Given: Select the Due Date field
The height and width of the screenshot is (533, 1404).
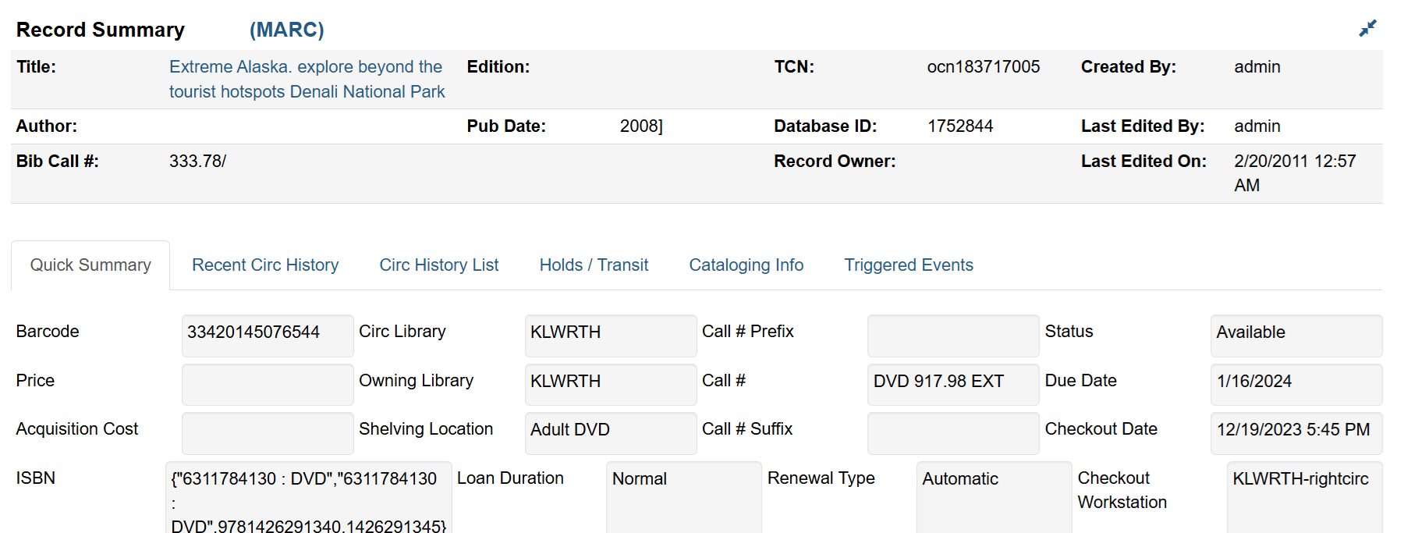Looking at the screenshot, I should pos(1296,384).
